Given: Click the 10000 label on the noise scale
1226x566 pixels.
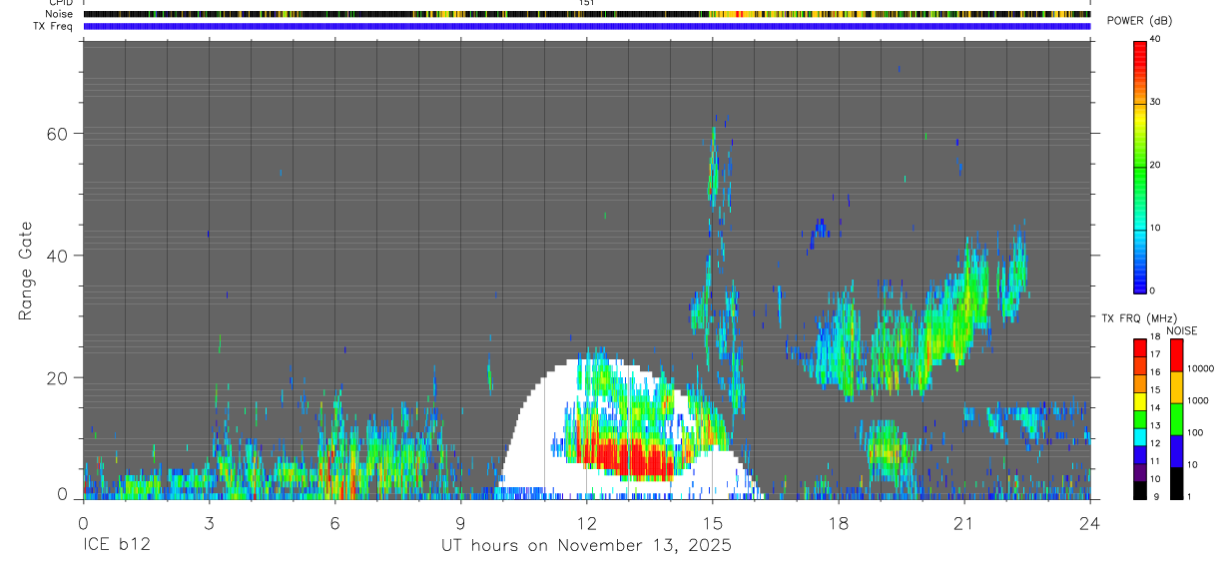Looking at the screenshot, I should pyautogui.click(x=1200, y=368).
